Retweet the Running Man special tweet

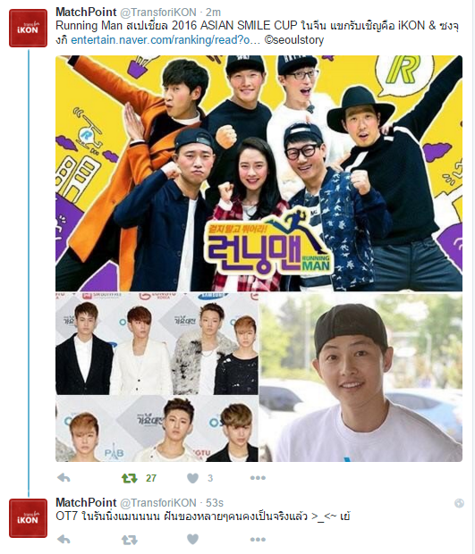click(129, 478)
